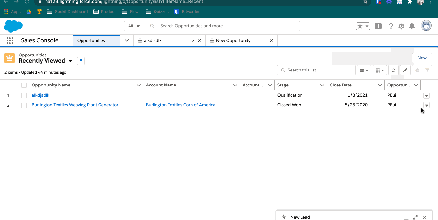Switch to the Opportunities navigation tab
Viewport: 438px width, 220px height.
coord(96,41)
